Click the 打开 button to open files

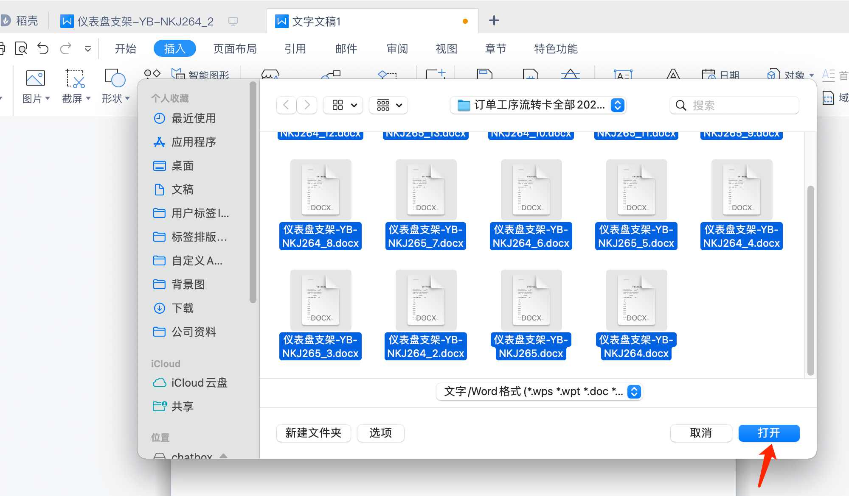(x=769, y=433)
